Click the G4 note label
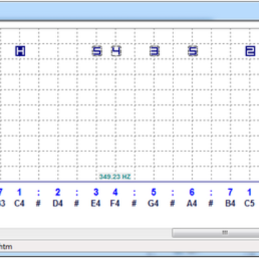The image size is (259, 259). tap(153, 204)
